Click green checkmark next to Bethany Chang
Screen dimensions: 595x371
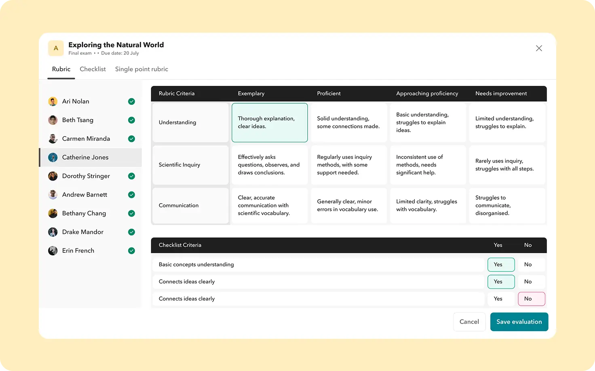pyautogui.click(x=131, y=213)
